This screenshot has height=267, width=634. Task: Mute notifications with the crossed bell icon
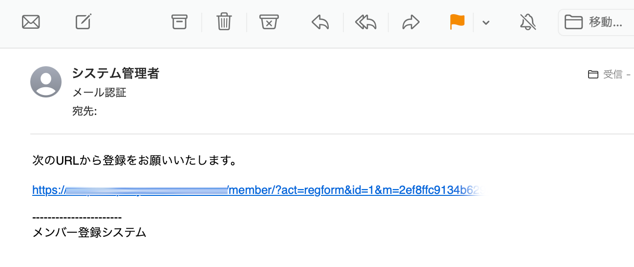[x=528, y=22]
